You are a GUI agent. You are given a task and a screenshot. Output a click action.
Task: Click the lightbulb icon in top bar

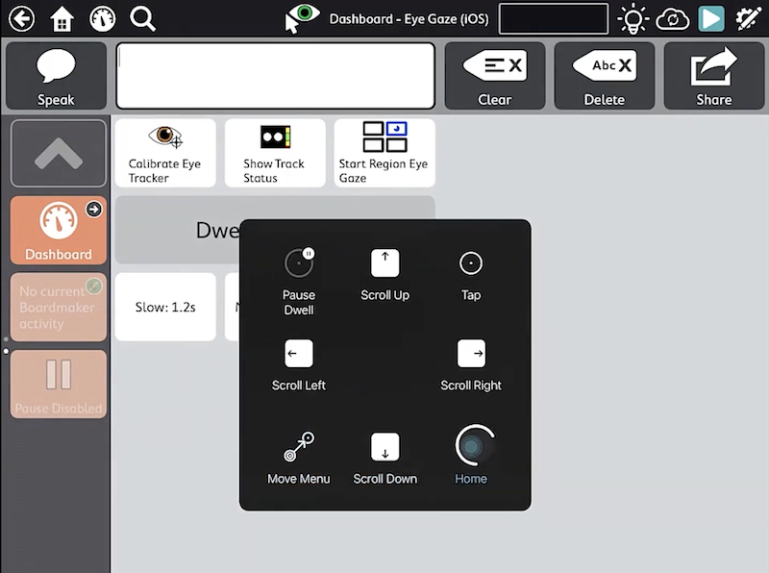point(633,18)
